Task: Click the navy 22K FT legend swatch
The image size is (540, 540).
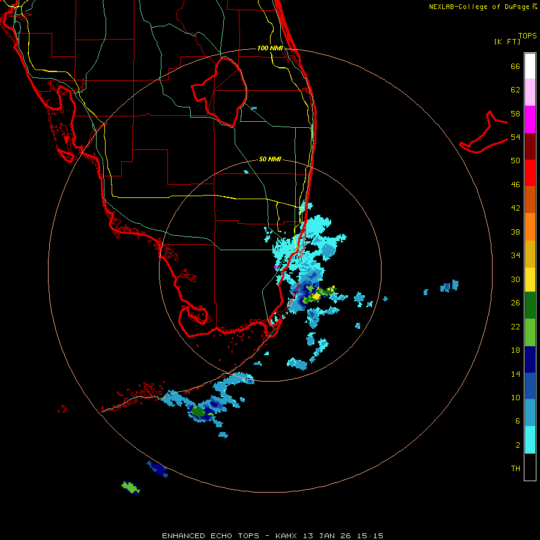Action: click(x=530, y=359)
